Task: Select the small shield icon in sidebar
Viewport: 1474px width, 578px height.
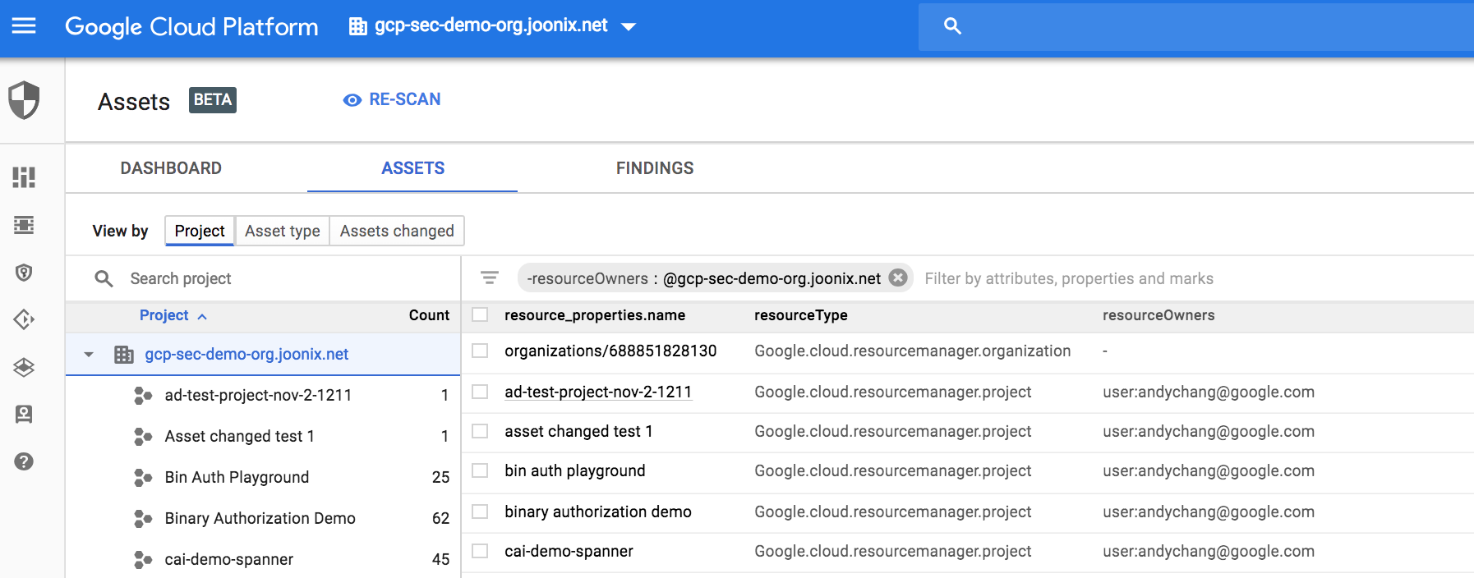Action: click(24, 273)
